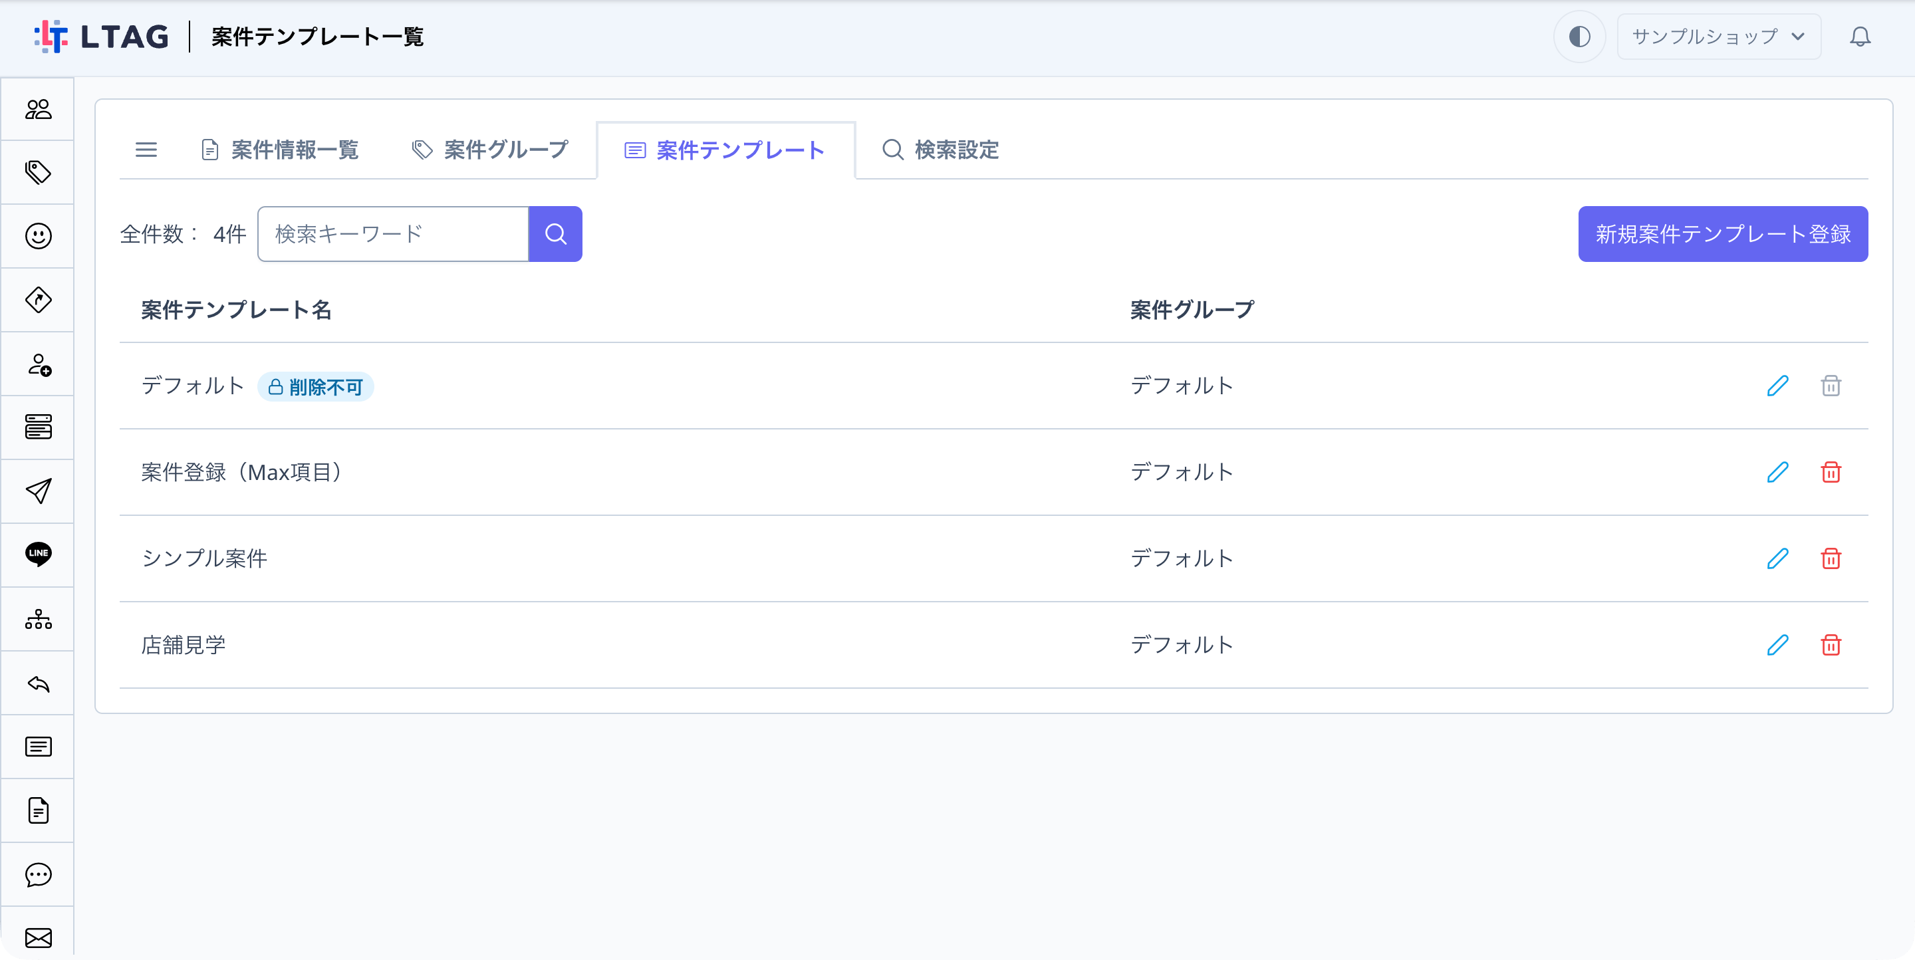This screenshot has width=1915, height=960.
Task: Click the chat bubble sidebar icon
Action: [38, 874]
